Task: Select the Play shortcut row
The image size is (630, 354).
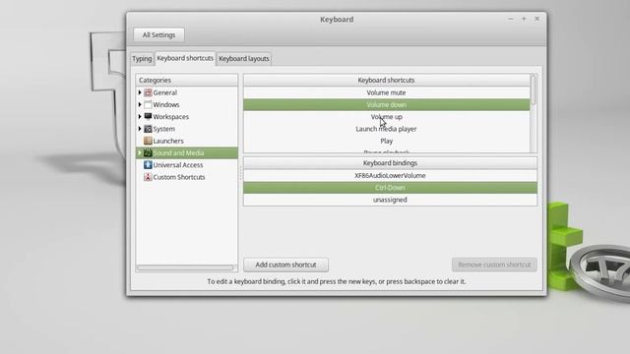Action: 387,141
